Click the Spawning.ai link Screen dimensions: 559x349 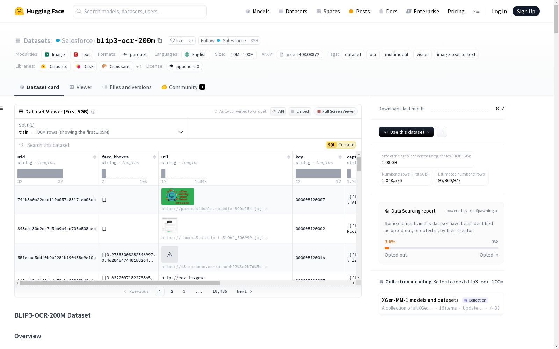[484, 211]
